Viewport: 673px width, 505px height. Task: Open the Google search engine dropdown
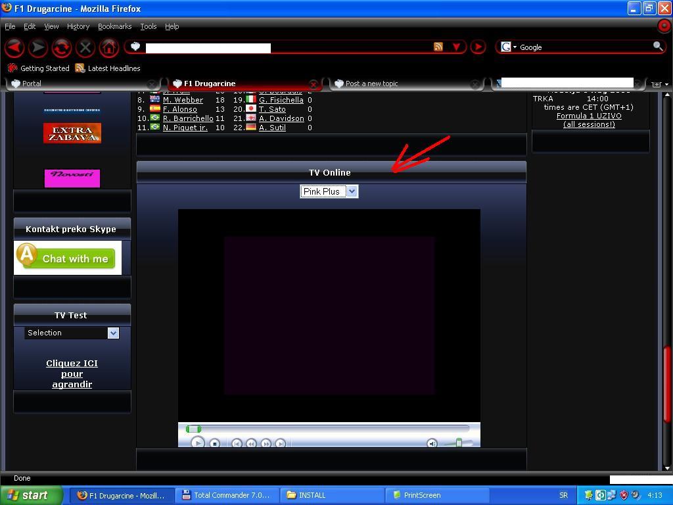(508, 47)
